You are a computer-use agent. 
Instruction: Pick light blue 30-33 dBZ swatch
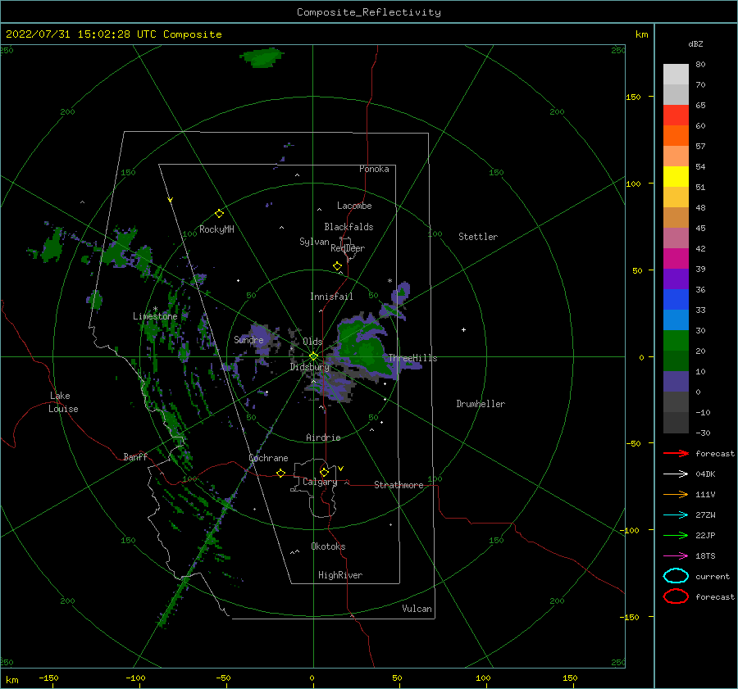676,320
